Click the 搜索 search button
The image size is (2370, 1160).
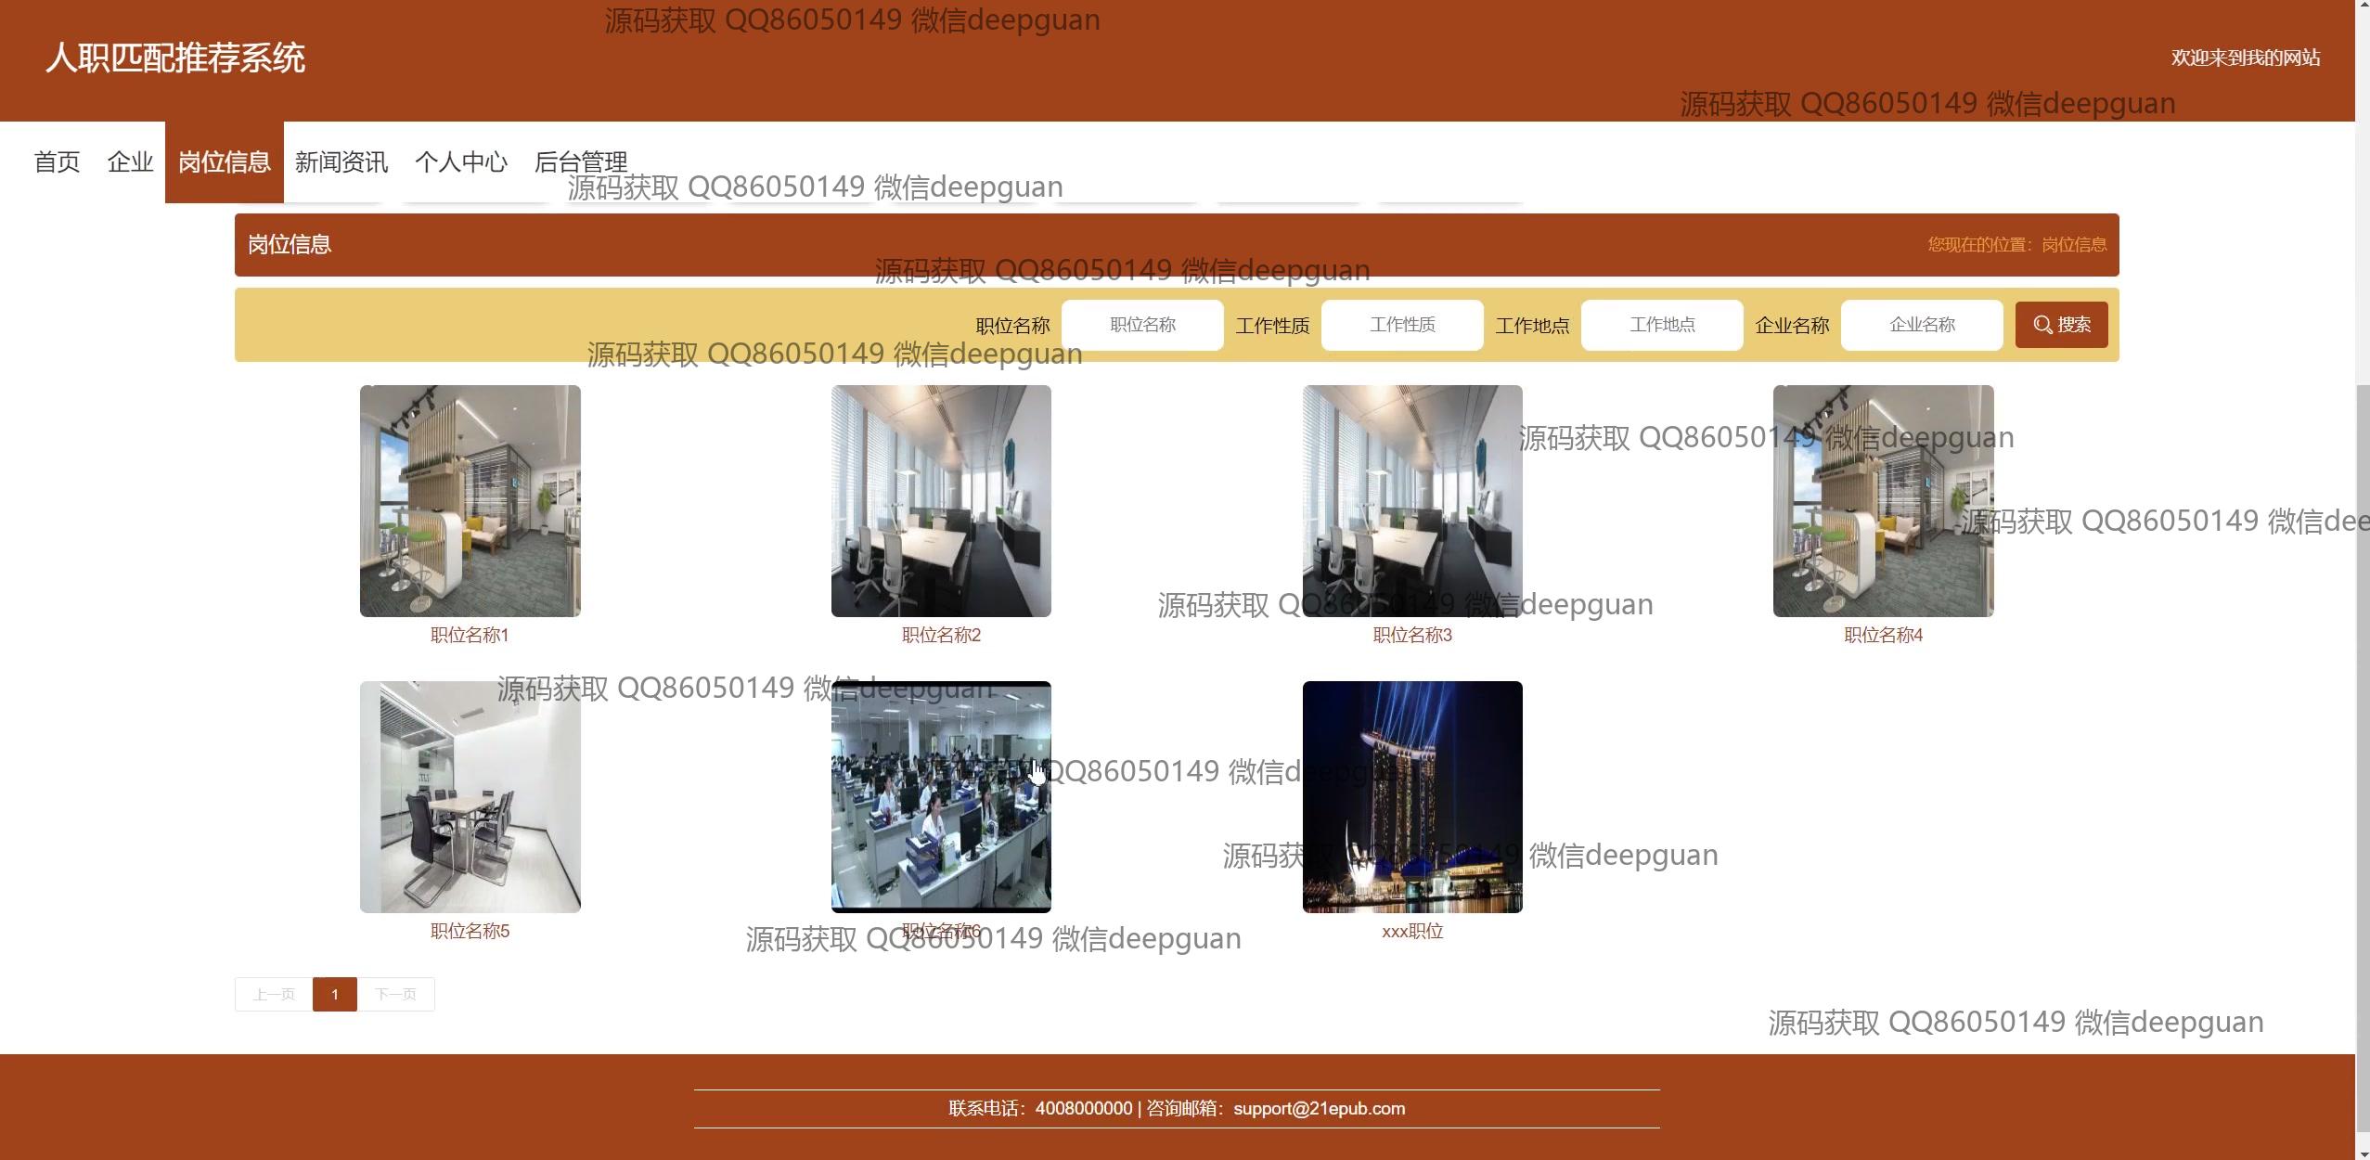2060,325
